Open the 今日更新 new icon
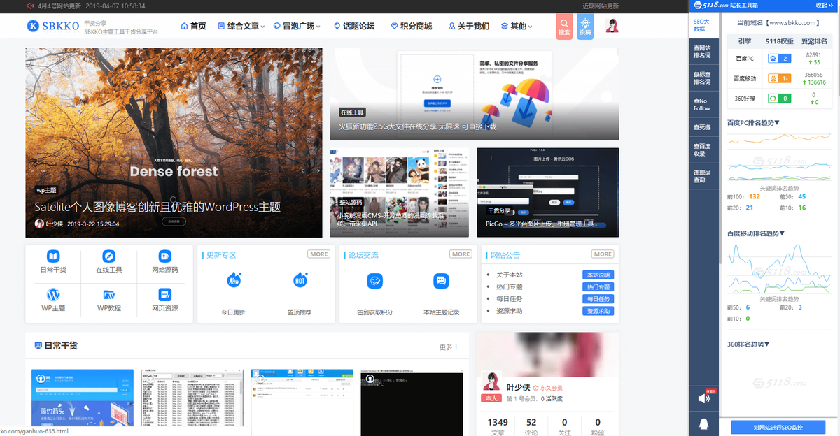 [234, 280]
